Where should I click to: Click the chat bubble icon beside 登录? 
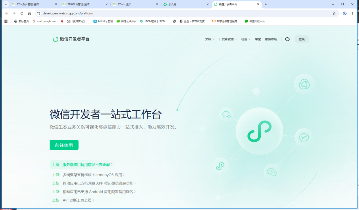coord(287,39)
